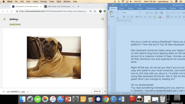This screenshot has width=185, height=104.
Task: Click the green back arrow on blog page
Action: (x=4, y=19)
